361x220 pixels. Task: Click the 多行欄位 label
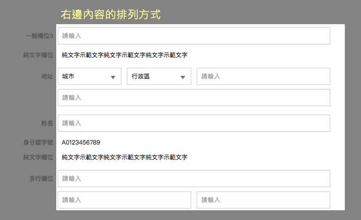[x=41, y=178]
